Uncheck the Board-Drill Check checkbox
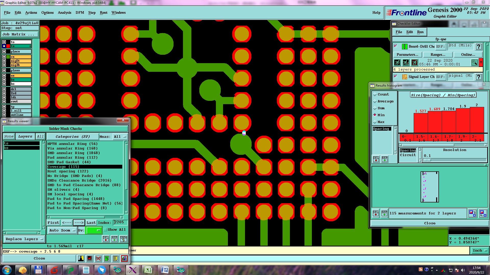Image resolution: width=490 pixels, height=275 pixels. click(x=396, y=46)
